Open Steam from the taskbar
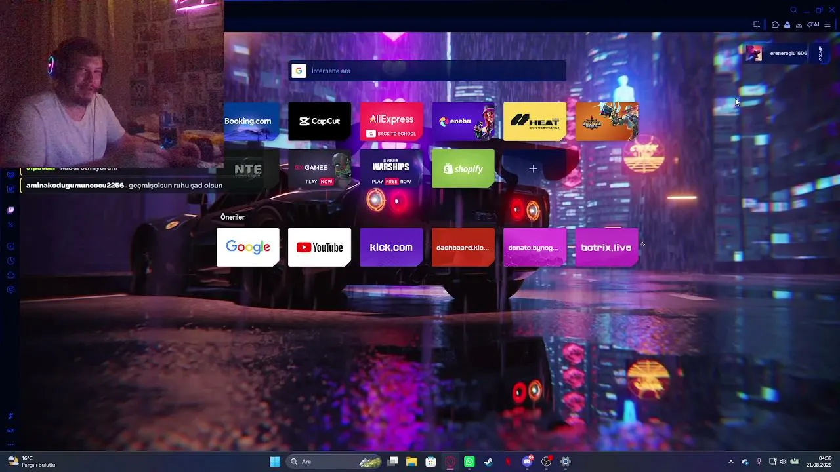Viewport: 840px width, 472px height. 488,462
